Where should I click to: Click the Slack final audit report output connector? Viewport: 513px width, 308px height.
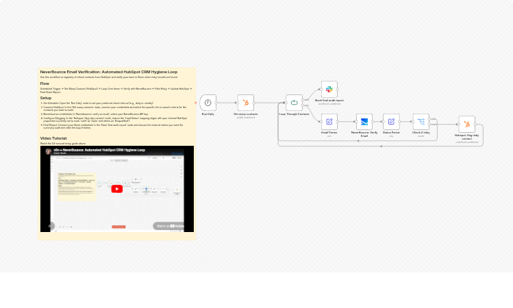point(338,89)
